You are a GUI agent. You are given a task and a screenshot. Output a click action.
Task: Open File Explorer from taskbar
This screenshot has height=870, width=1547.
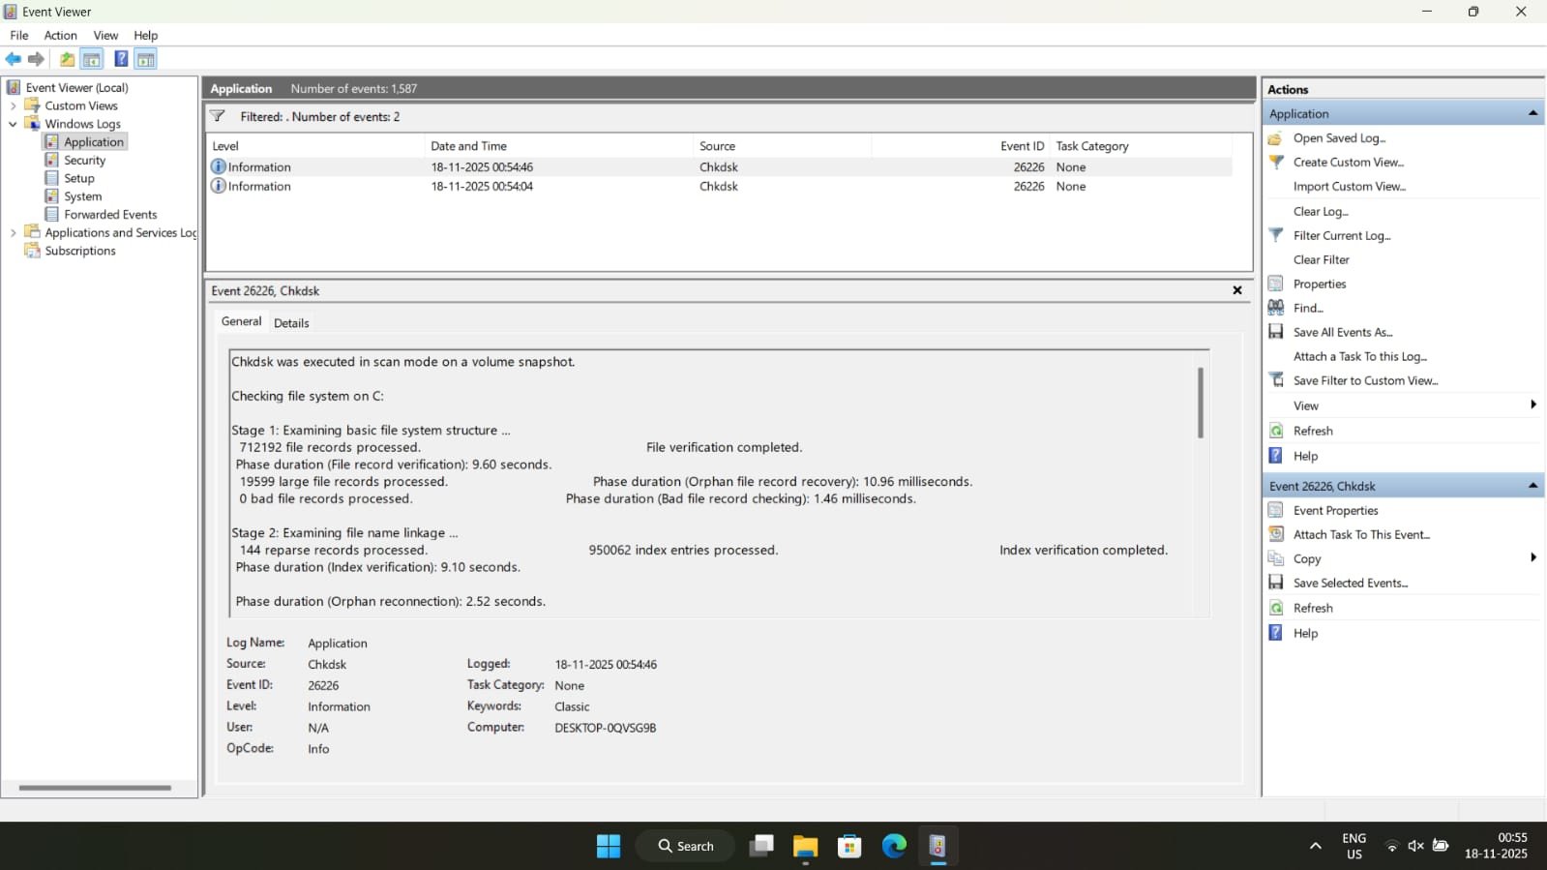pos(805,846)
